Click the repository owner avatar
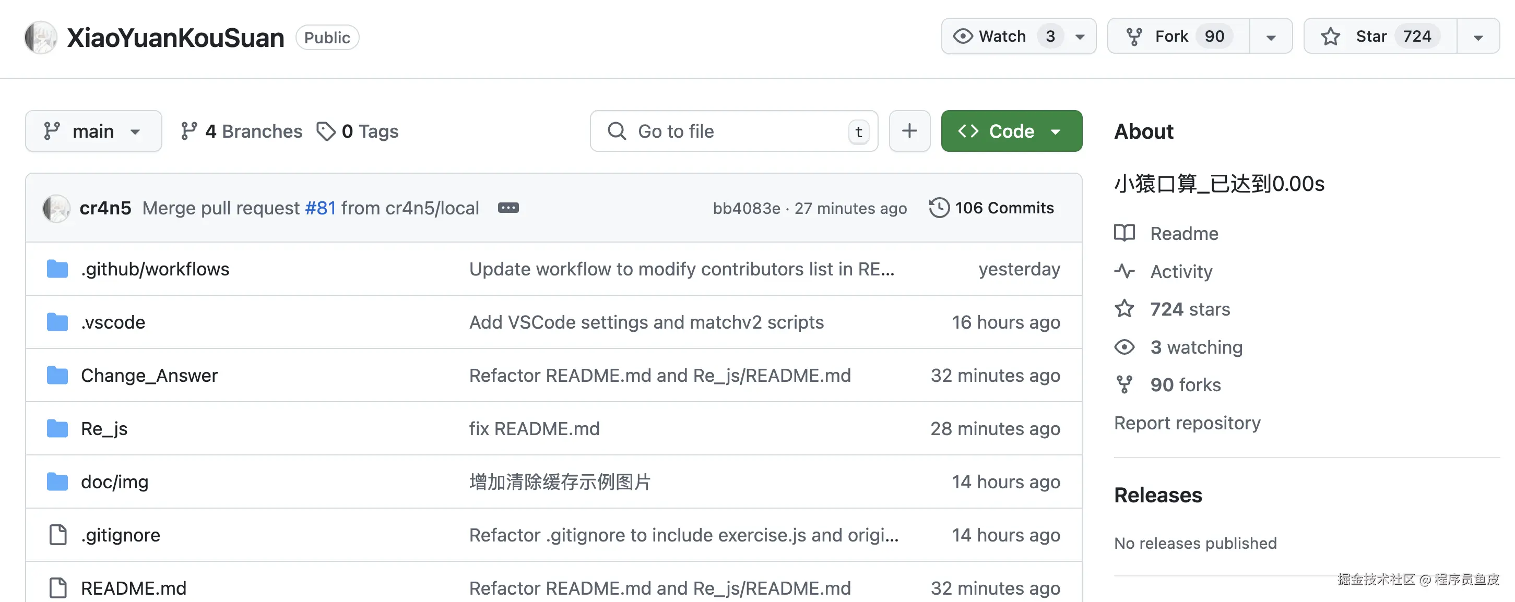This screenshot has width=1515, height=602. point(41,37)
